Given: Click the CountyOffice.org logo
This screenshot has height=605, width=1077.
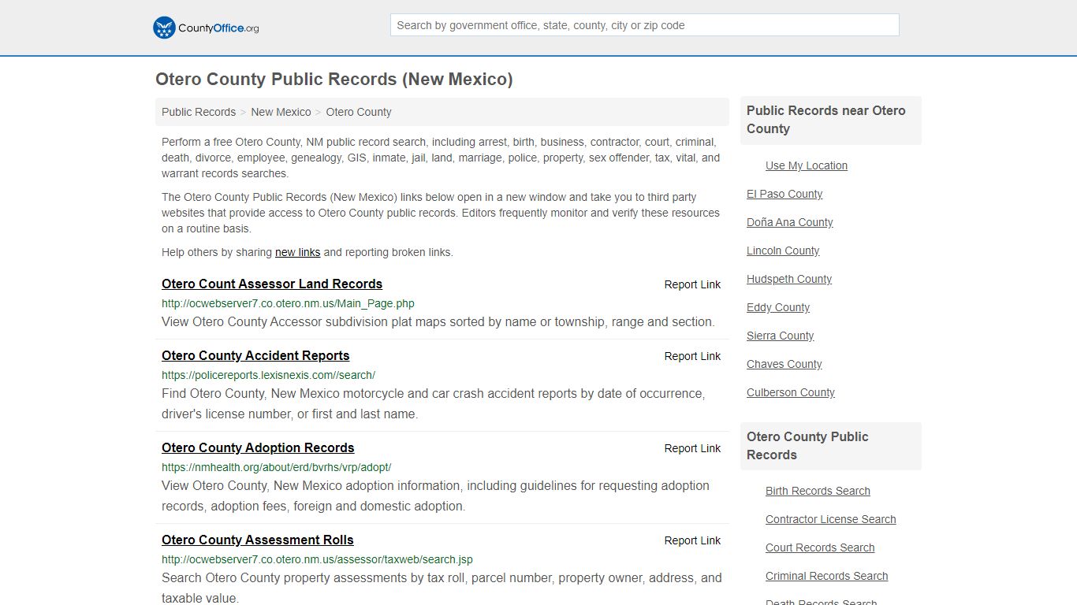Looking at the screenshot, I should coord(206,28).
